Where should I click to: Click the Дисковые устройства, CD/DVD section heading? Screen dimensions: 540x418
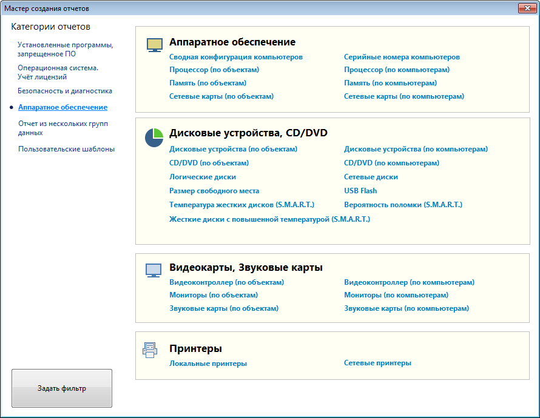coord(248,133)
